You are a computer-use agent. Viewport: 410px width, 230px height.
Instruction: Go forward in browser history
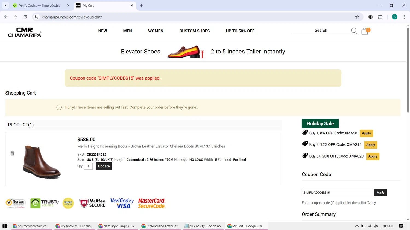16,17
